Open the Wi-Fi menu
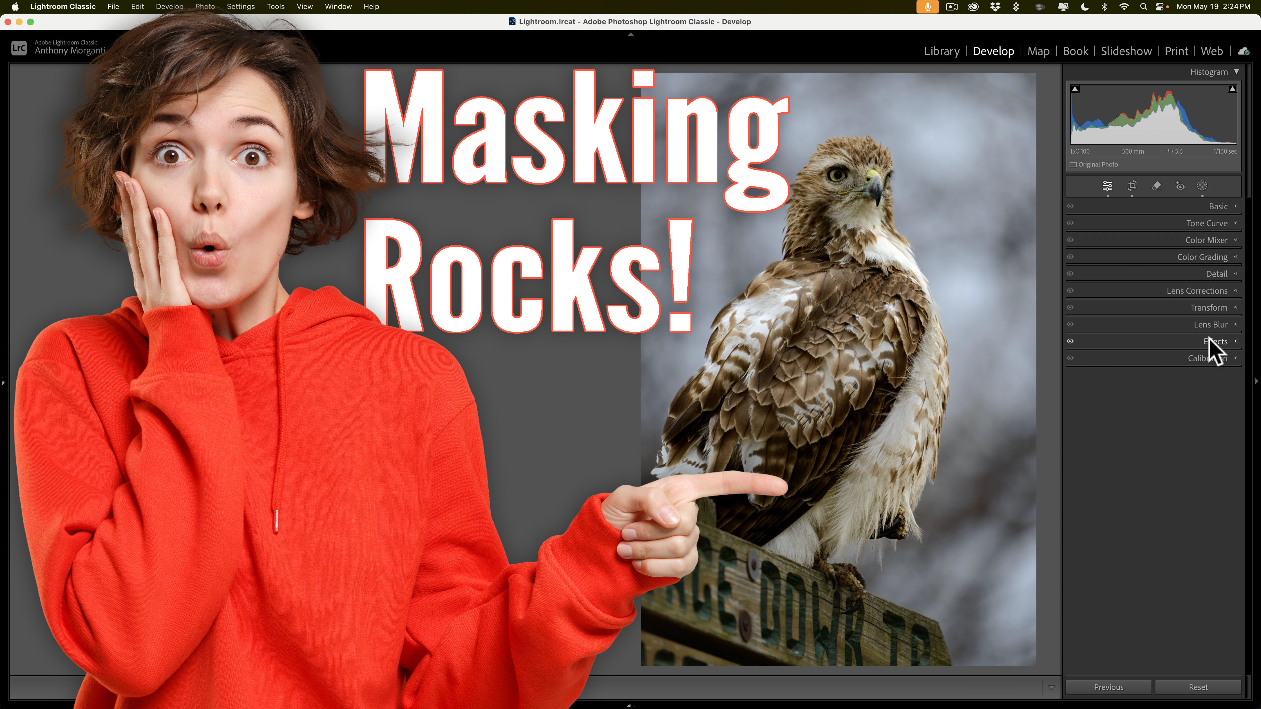 [1124, 7]
